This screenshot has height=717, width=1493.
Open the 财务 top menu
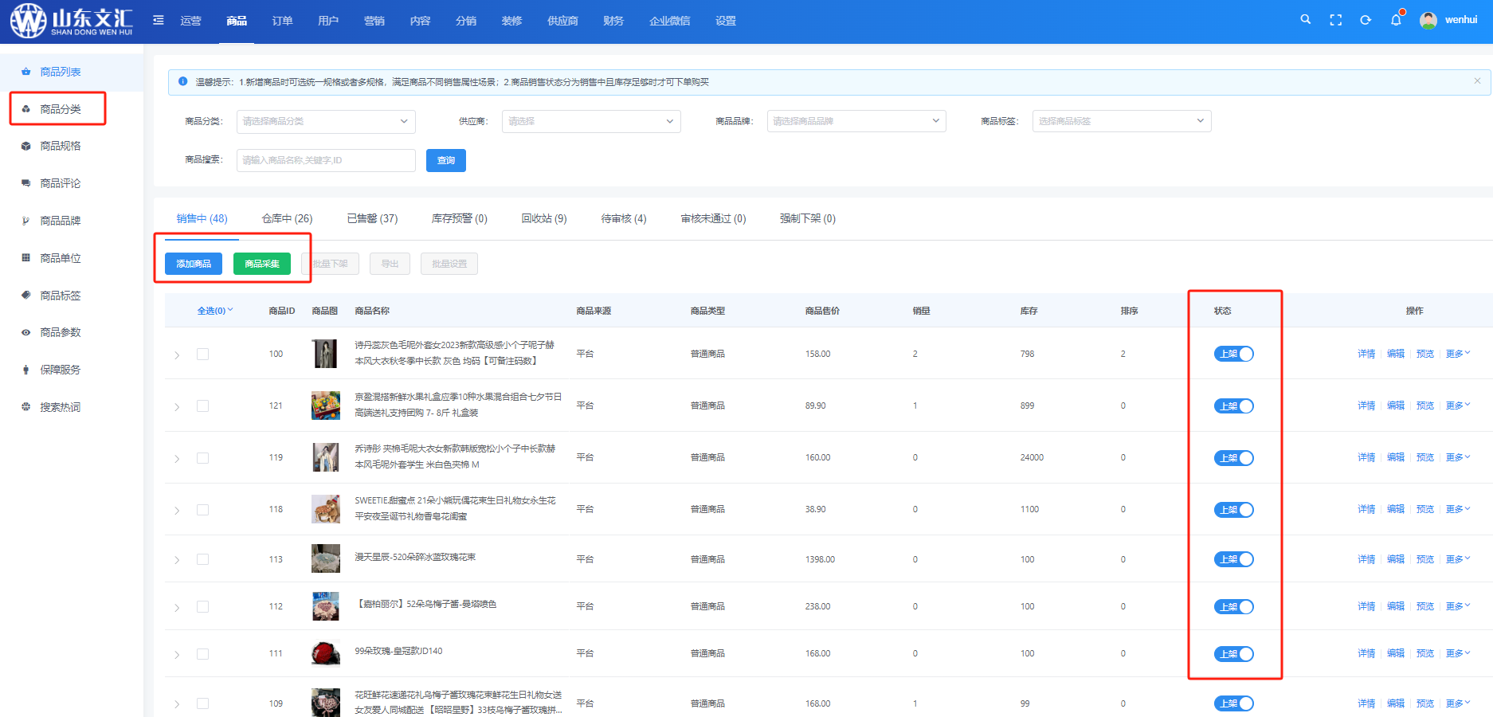[613, 21]
